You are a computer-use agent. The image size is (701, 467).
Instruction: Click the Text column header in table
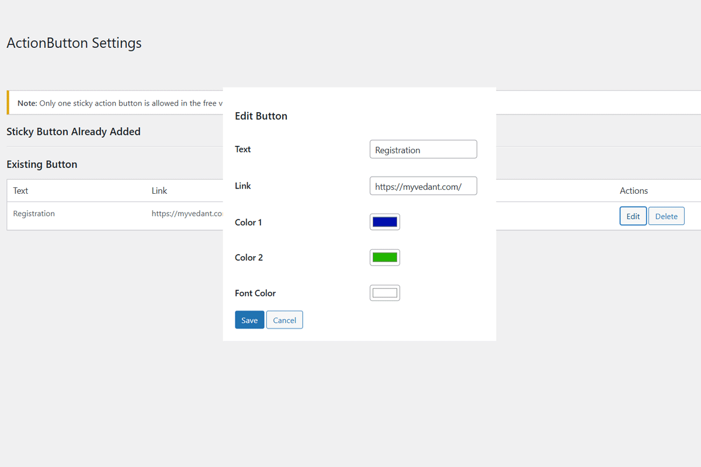point(20,190)
